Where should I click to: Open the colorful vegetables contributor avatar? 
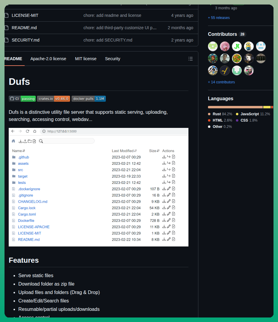coord(237,58)
